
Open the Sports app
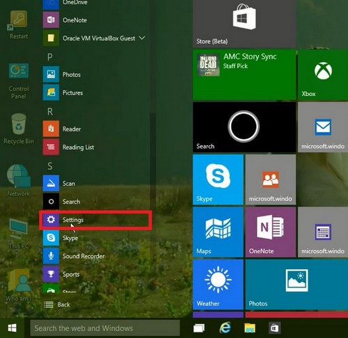(61, 274)
